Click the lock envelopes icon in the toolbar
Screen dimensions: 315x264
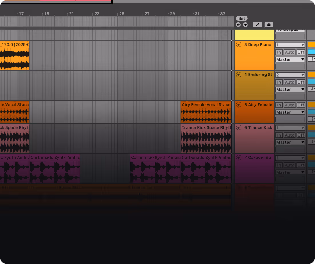[269, 25]
